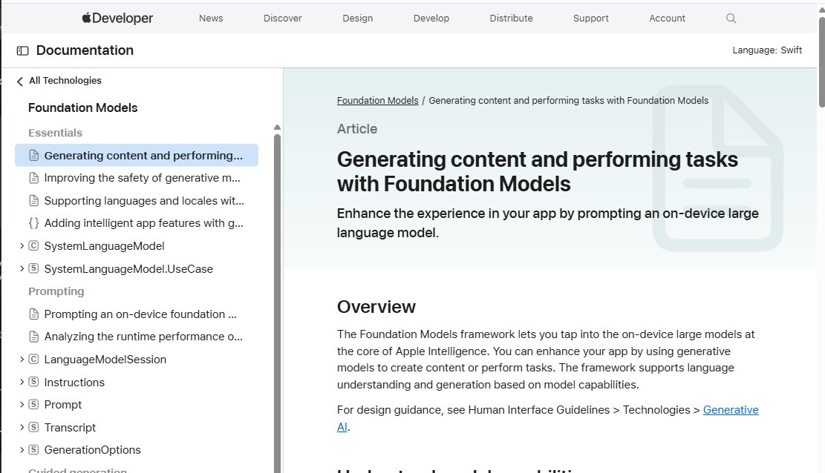Click the C class icon beside SystemLanguageModel
Screen dimensions: 825x473
point(33,245)
